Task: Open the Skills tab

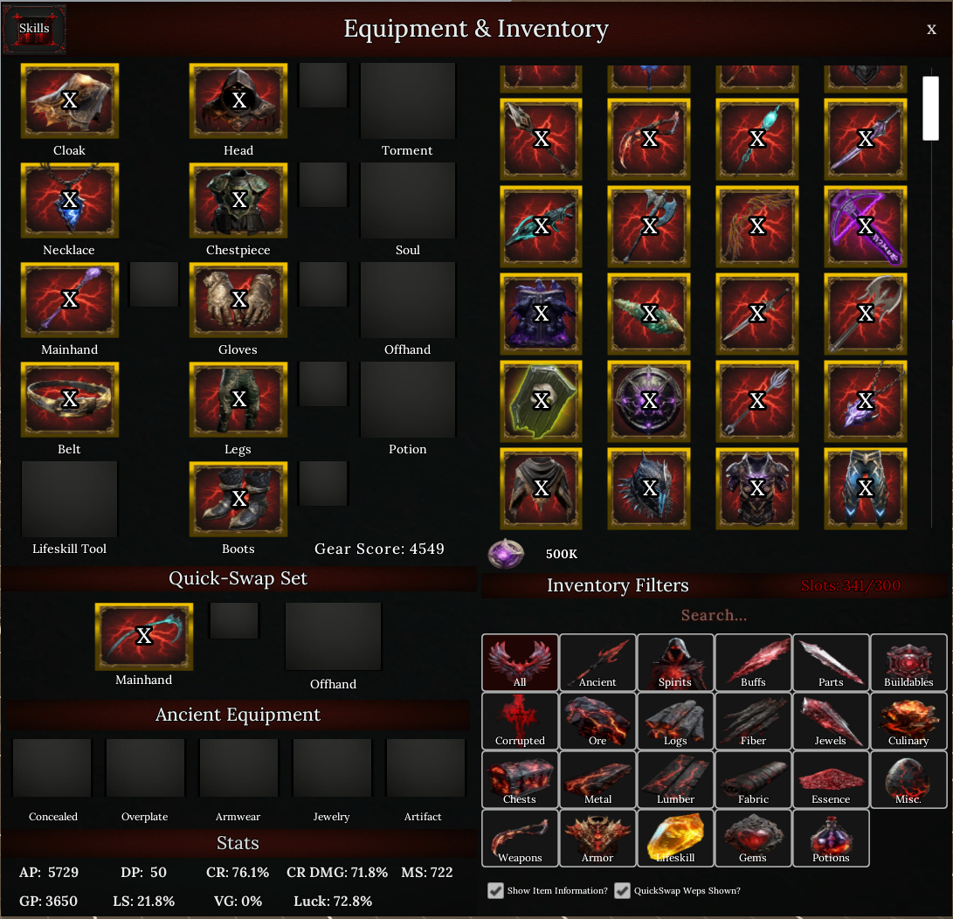Action: (x=34, y=29)
